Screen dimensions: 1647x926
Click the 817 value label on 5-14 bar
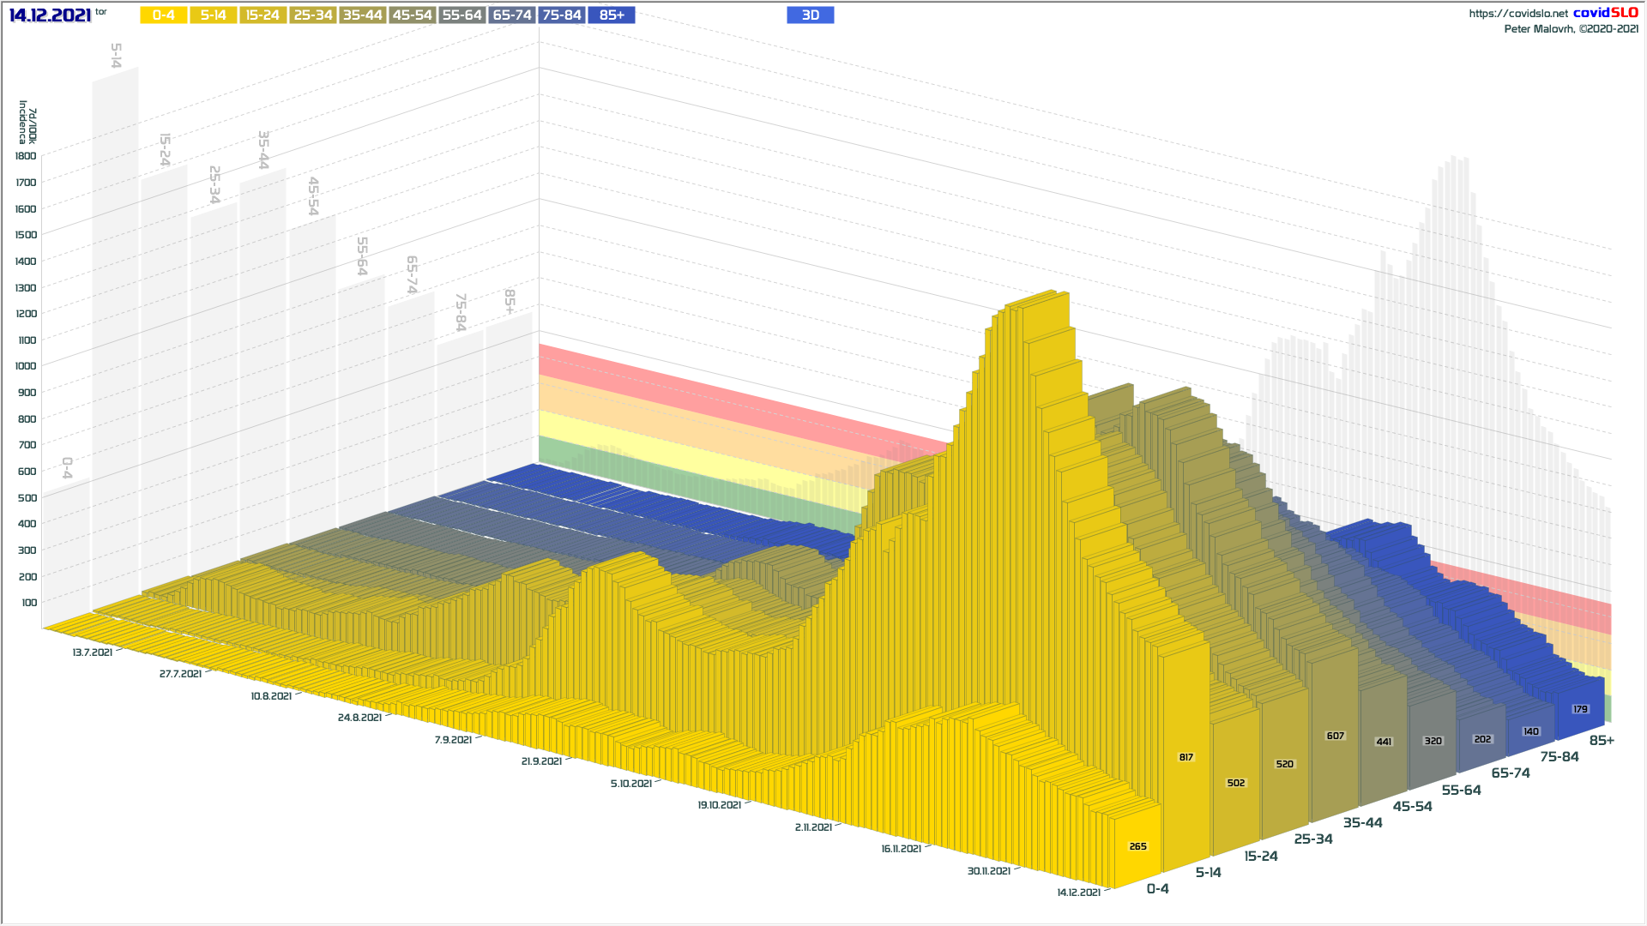point(1185,757)
